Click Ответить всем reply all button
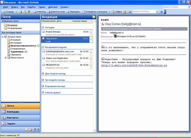 pos(56,12)
